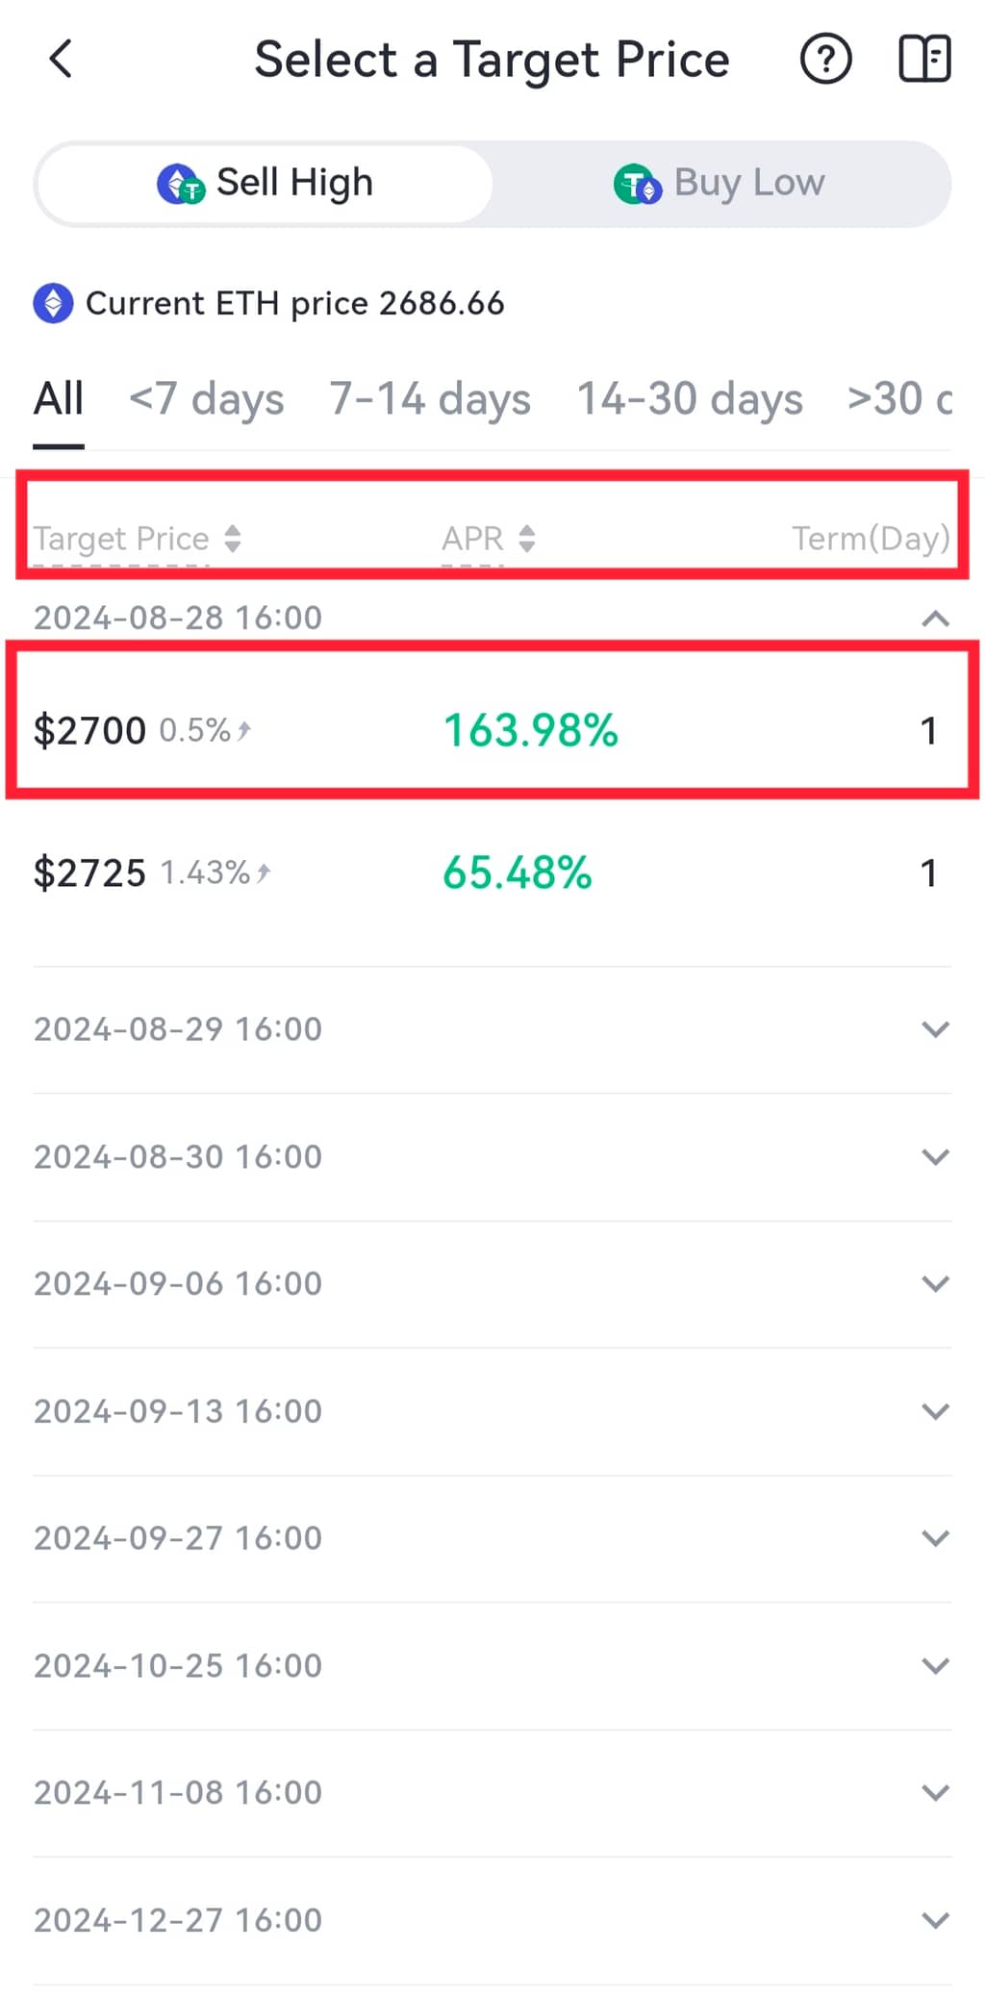The image size is (985, 1999).
Task: Select the All term tab
Action: (59, 398)
